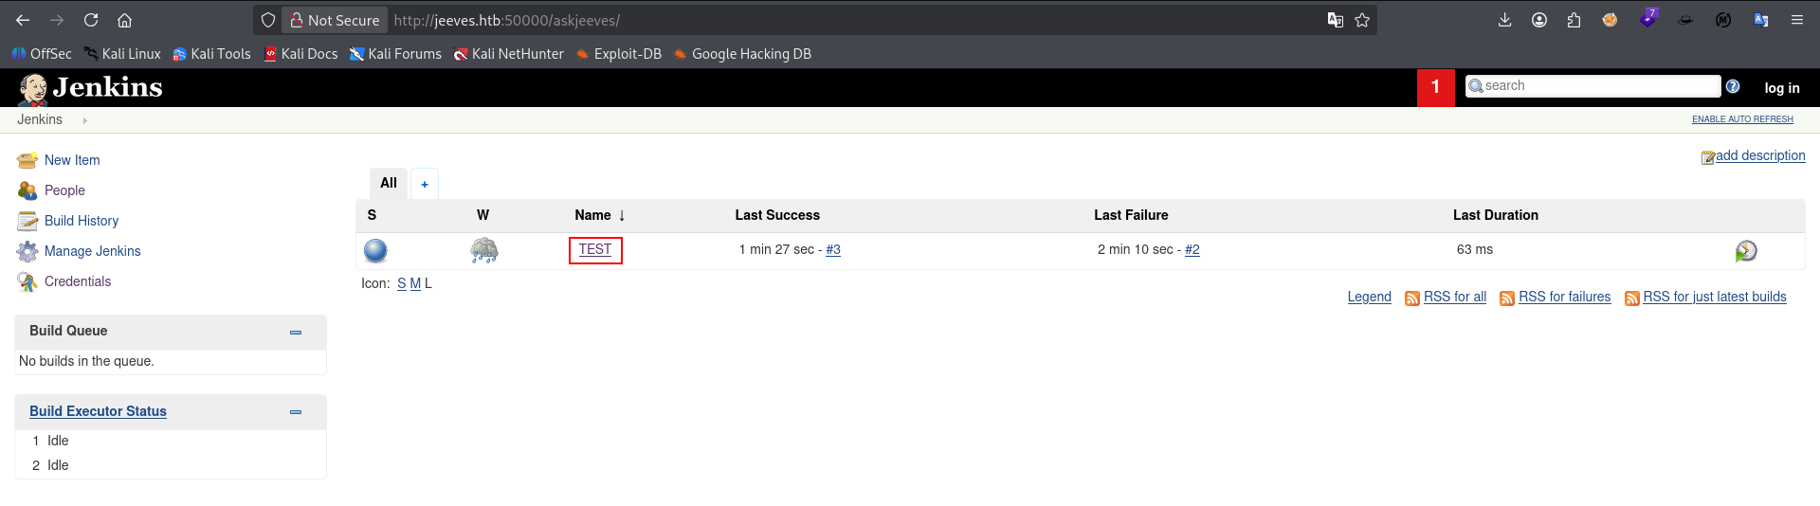Click the red notification badge showing 1
1820x506 pixels.
pyautogui.click(x=1436, y=87)
